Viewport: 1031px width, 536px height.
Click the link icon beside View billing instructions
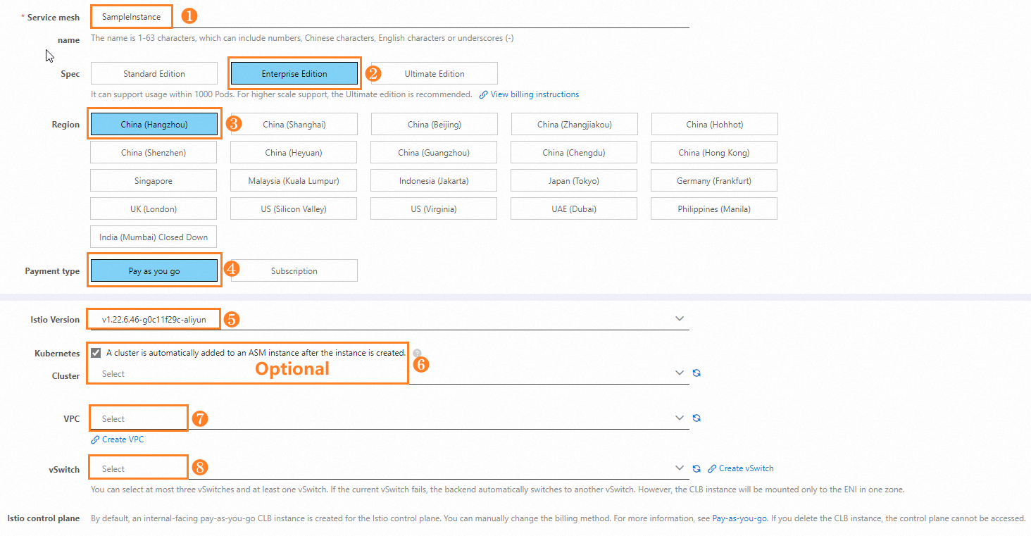[484, 94]
